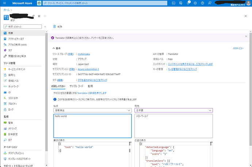Open the help question mark icon
Screen dimensions: 252x167
(x=202, y=3)
